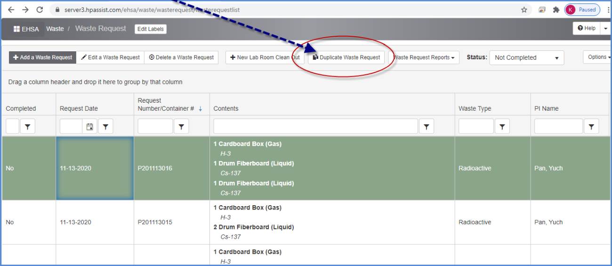Click the filter icon for Waste Type column
This screenshot has width=612, height=266.
[502, 126]
